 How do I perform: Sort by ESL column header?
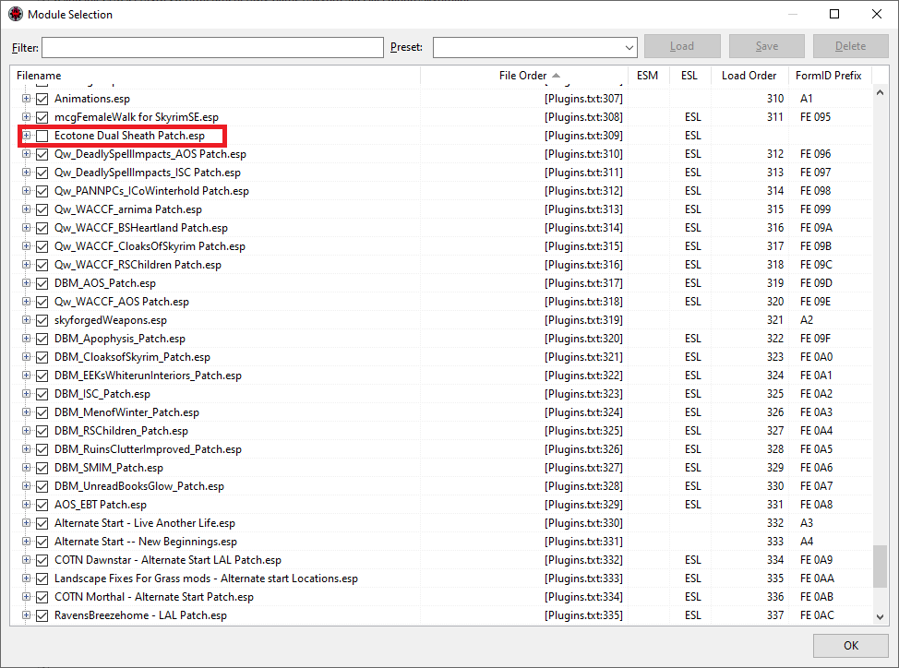[690, 76]
